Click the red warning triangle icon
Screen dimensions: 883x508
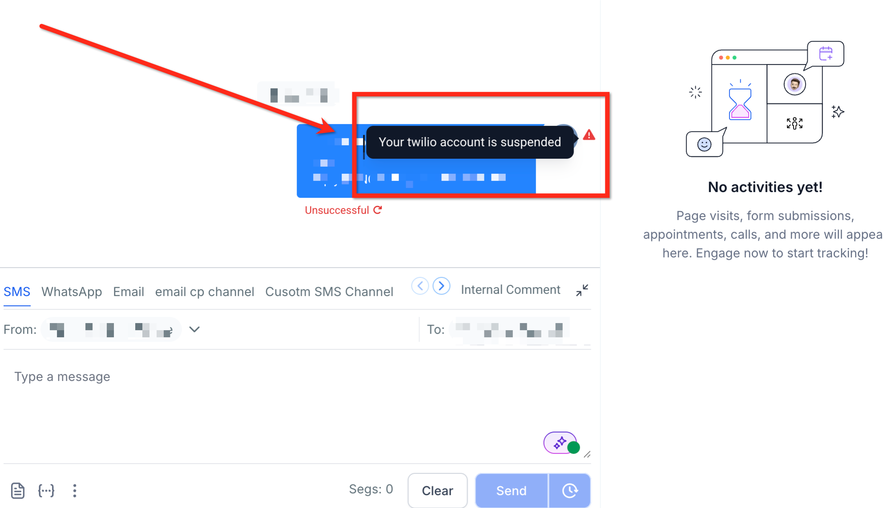(x=589, y=135)
